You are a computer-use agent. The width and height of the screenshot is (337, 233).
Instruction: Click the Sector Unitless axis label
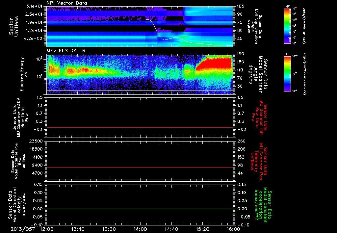tap(13, 26)
